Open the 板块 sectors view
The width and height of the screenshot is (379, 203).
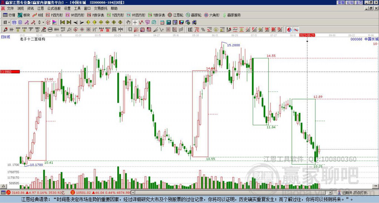pyautogui.click(x=24, y=15)
